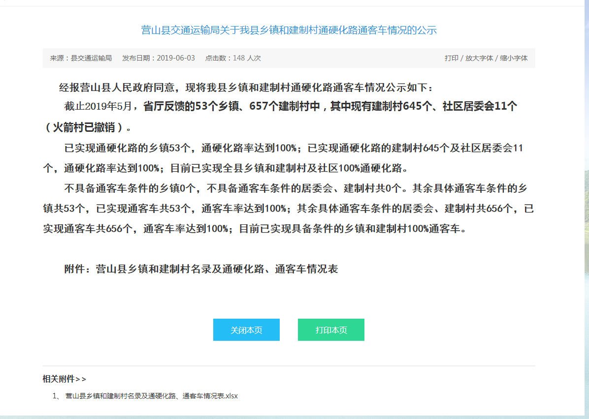Increase text size with 放大字体
The image size is (589, 419).
pyautogui.click(x=479, y=58)
